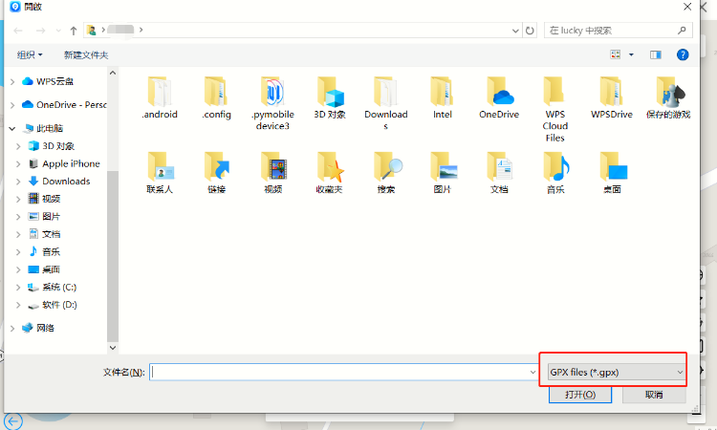Viewport: 717px width, 430px height.
Task: Go up one folder level
Action: 74,31
